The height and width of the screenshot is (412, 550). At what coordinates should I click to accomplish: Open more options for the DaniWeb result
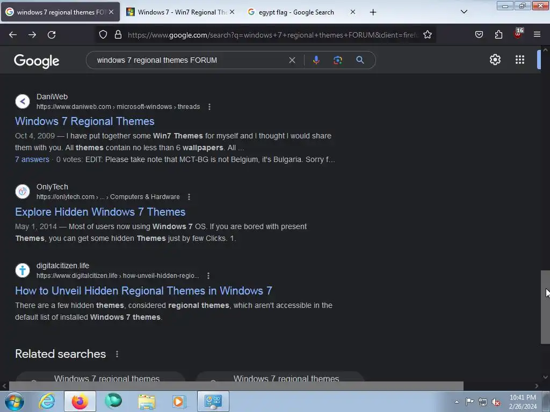(209, 107)
